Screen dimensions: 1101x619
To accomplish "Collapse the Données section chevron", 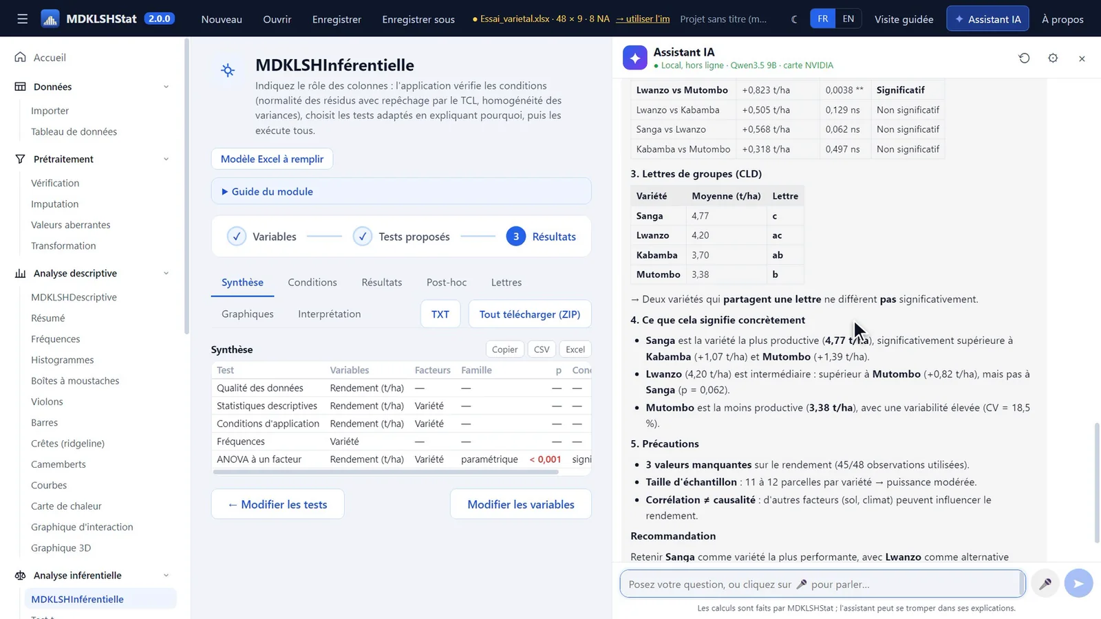I will [166, 87].
